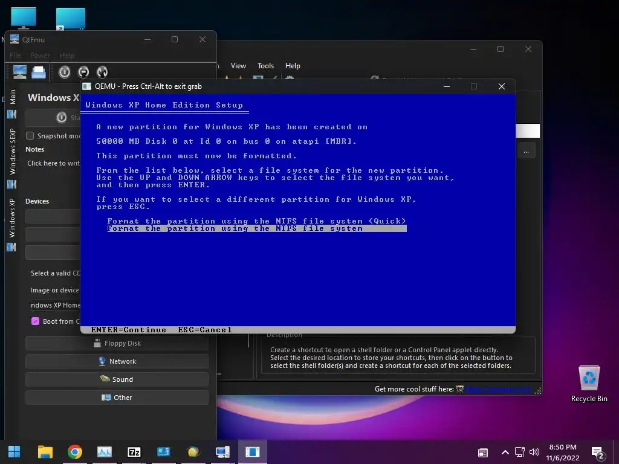The height and width of the screenshot is (464, 619).
Task: Click the pause (minus circle) icon in QtEmu toolbar
Action: pos(83,72)
